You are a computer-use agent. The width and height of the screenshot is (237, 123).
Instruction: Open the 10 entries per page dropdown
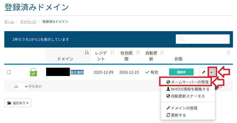[20, 87]
